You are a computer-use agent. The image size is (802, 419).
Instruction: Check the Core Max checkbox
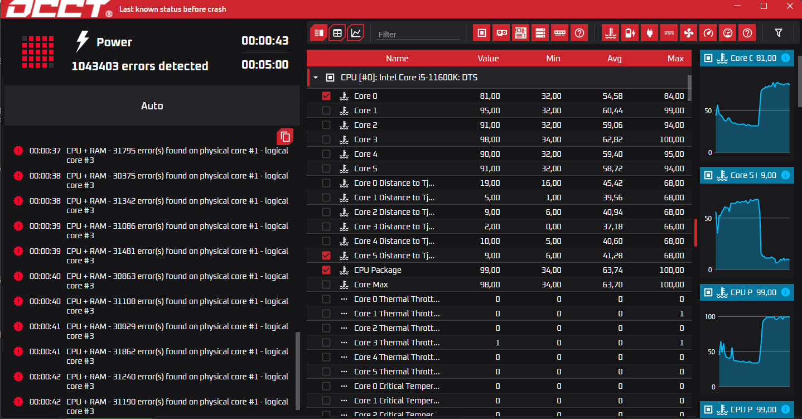[326, 285]
